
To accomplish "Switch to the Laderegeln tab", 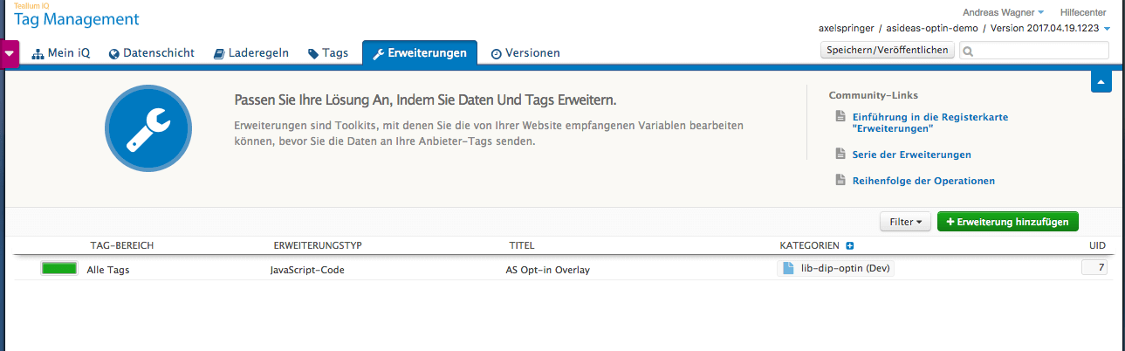I will point(251,53).
